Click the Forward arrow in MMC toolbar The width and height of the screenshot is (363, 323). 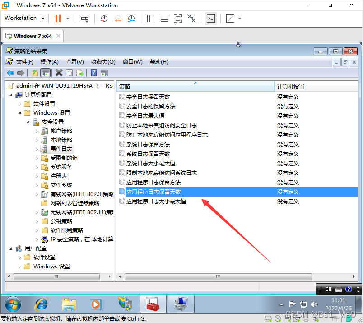pos(21,73)
